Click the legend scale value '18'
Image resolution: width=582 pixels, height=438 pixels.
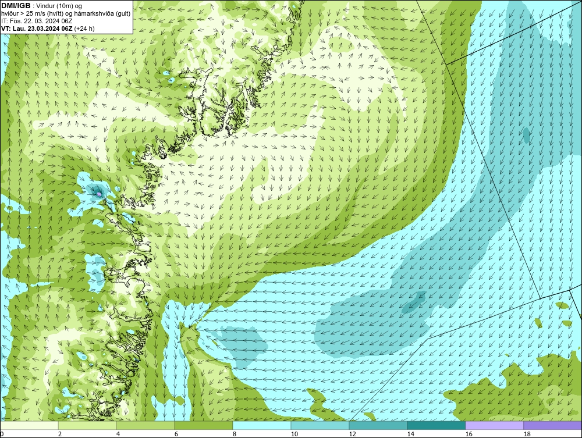coord(527,434)
